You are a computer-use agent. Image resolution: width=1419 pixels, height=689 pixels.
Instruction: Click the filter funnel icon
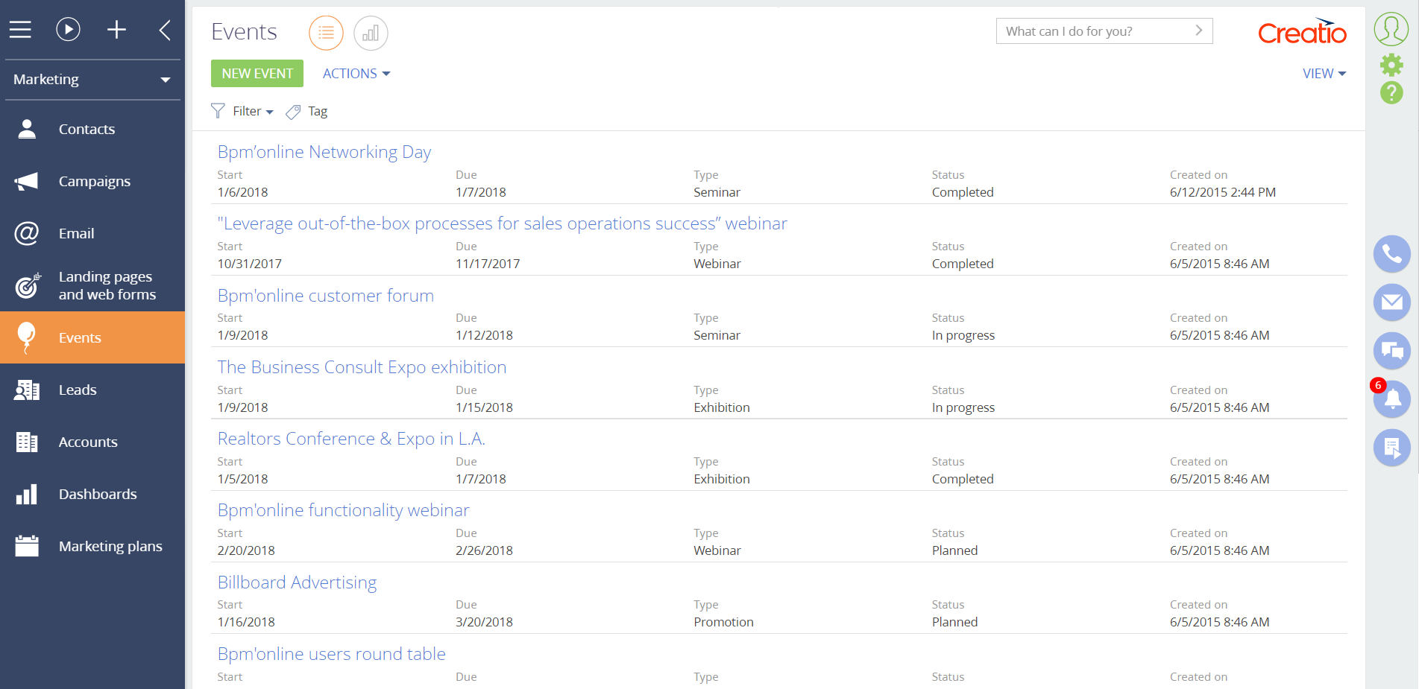(218, 111)
